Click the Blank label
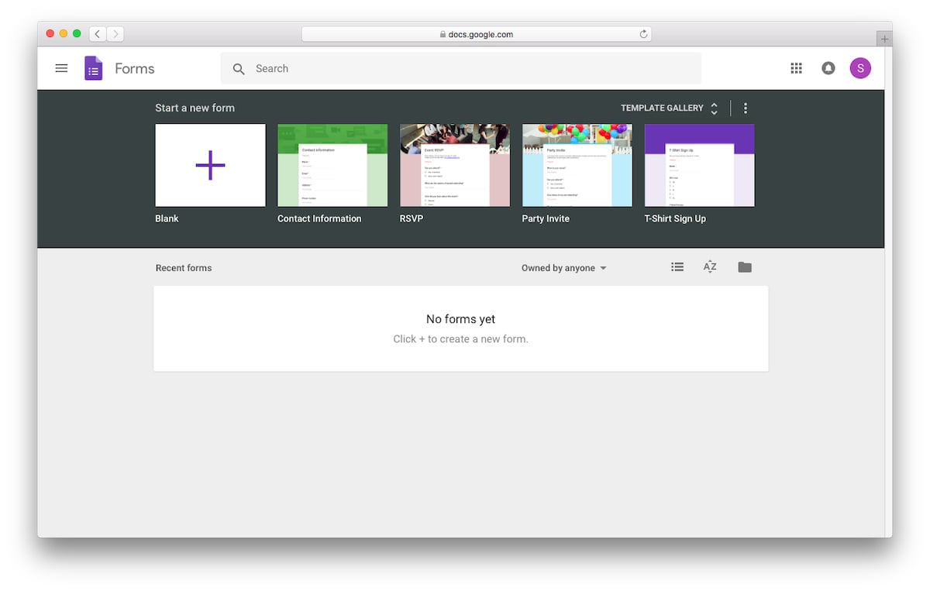Image resolution: width=930 pixels, height=591 pixels. click(x=167, y=218)
